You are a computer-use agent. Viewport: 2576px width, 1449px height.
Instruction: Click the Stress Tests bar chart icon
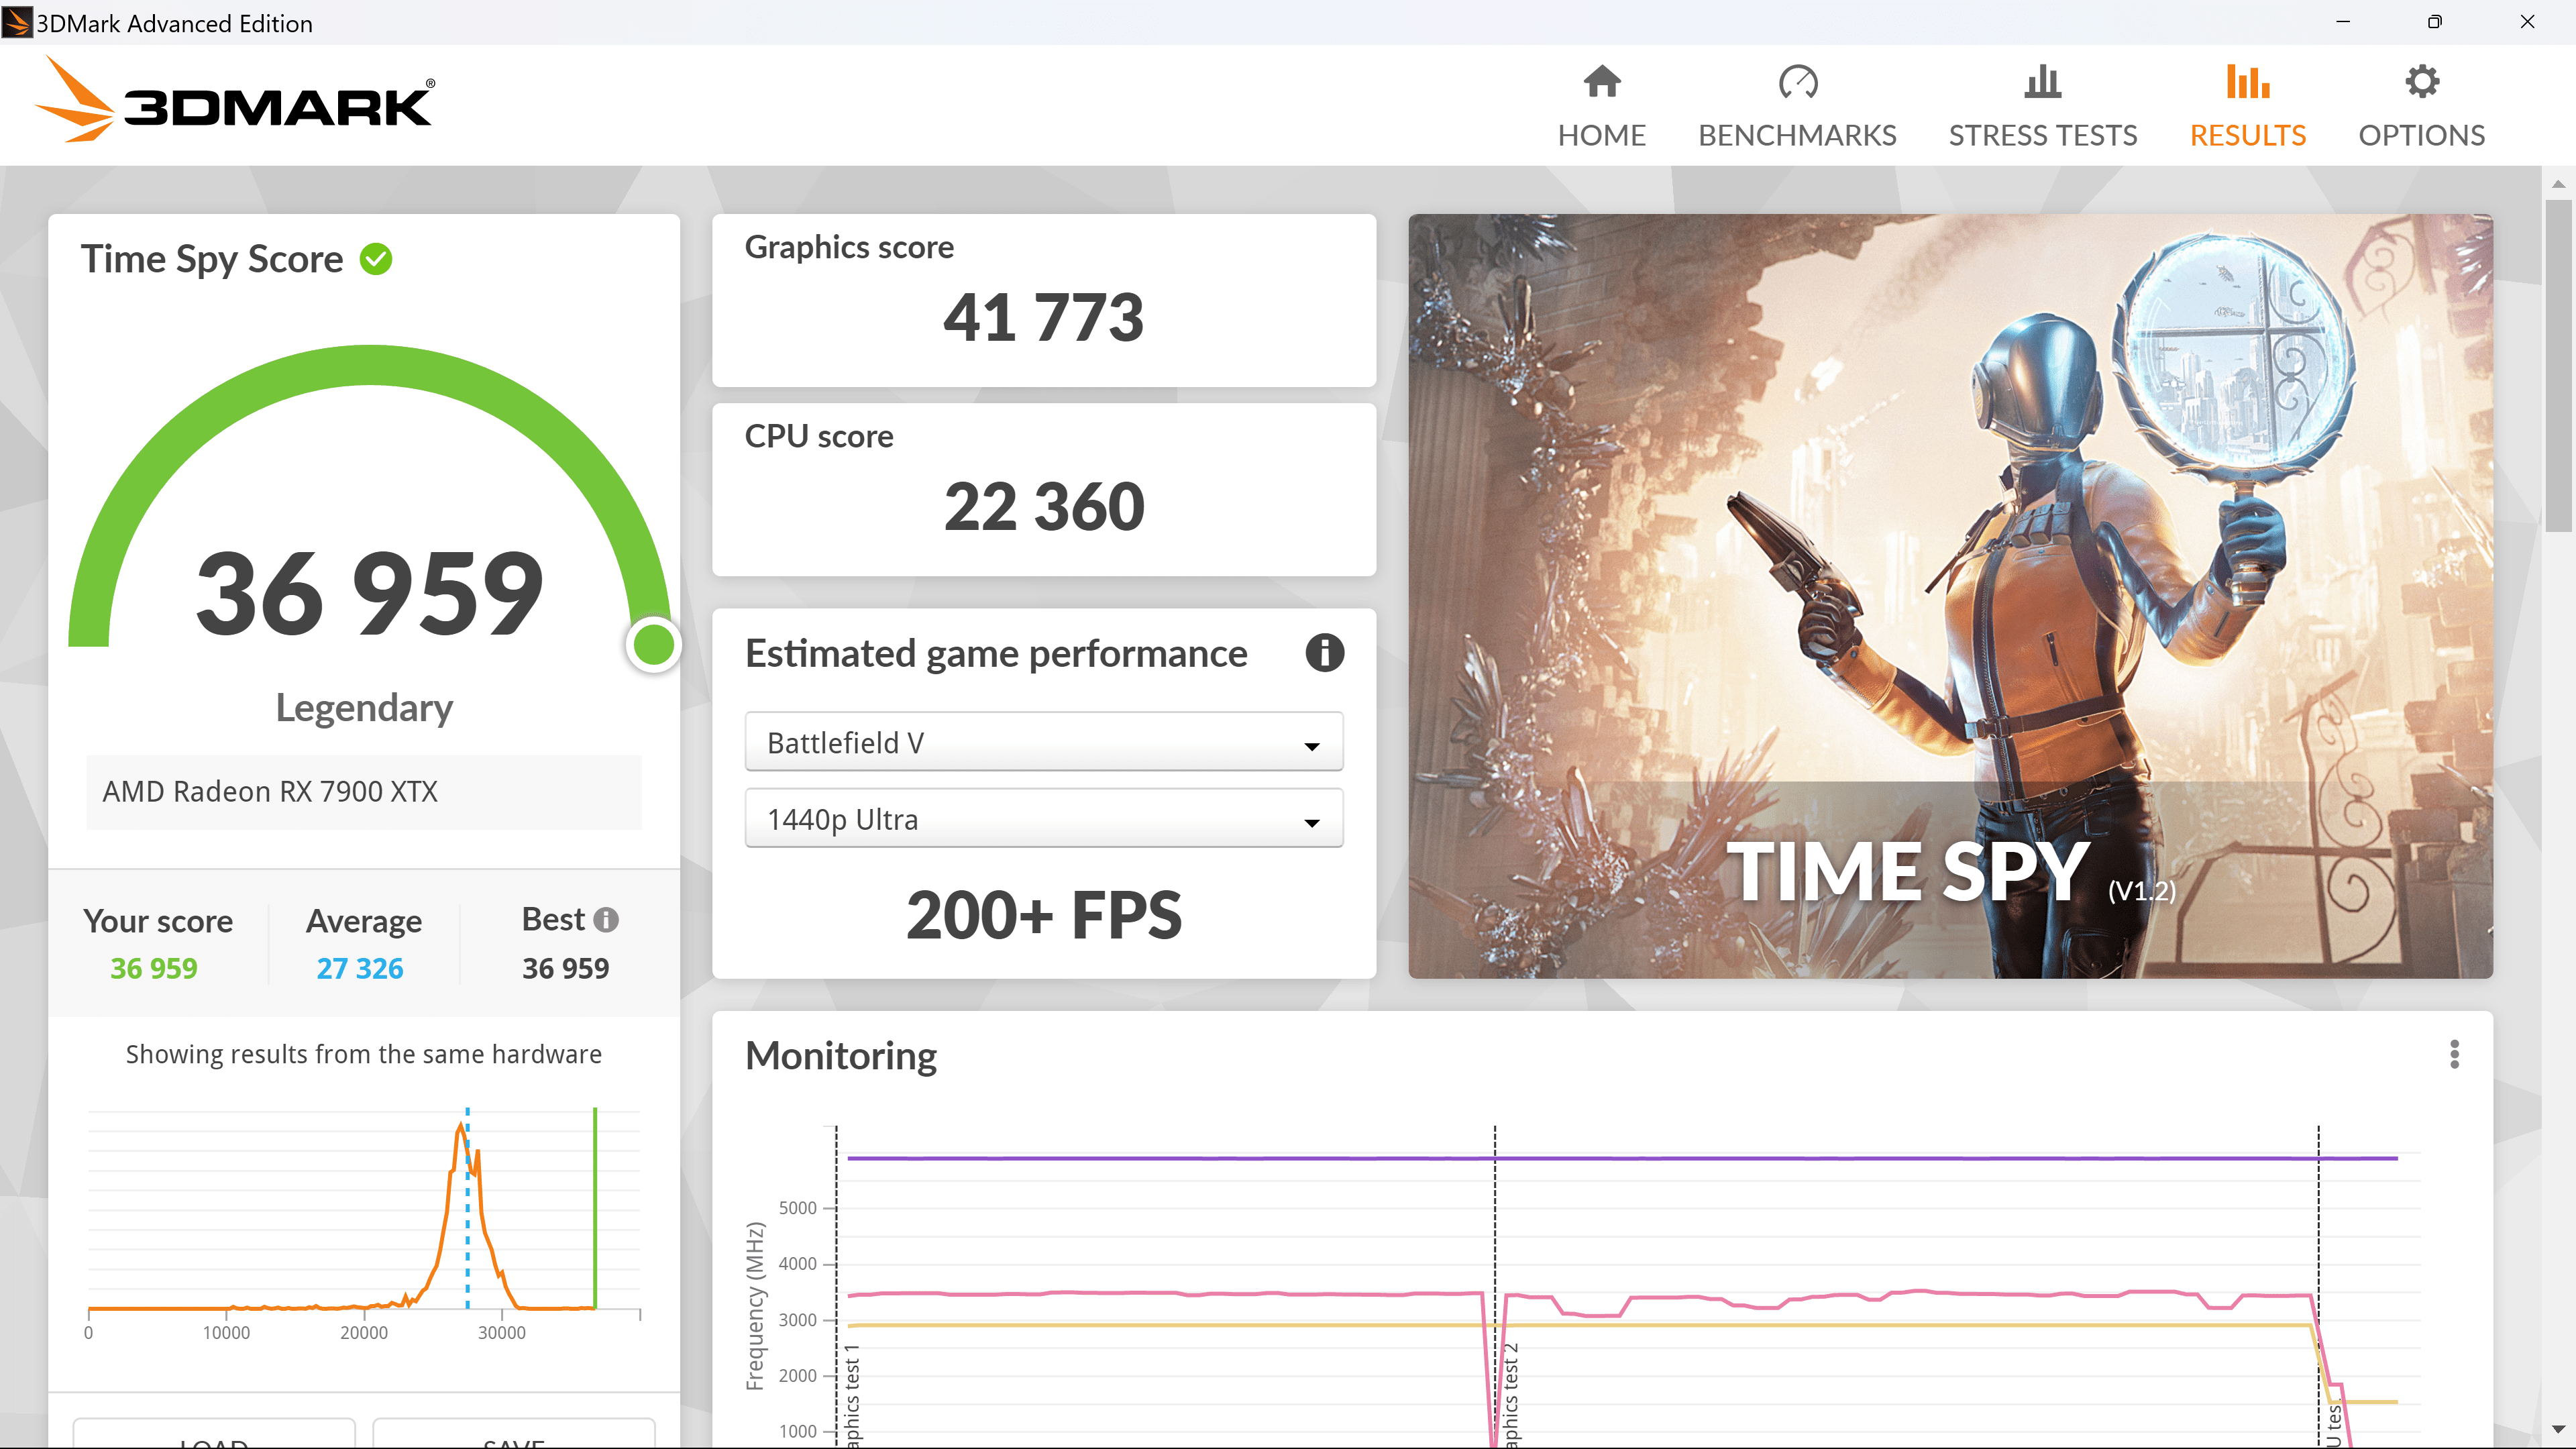tap(2042, 82)
